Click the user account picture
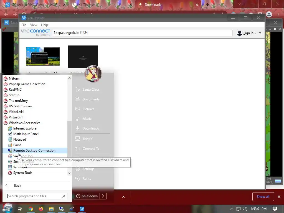Viewport: 284px width, 213px height. [x=93, y=74]
